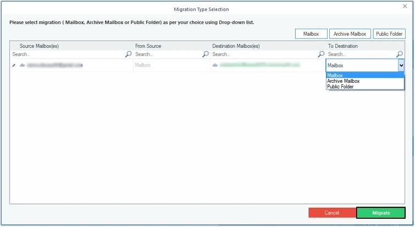Collapse the To Destination dropdown arrow
415x227 pixels.
(401, 65)
